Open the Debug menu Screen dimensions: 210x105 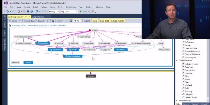tap(44, 7)
